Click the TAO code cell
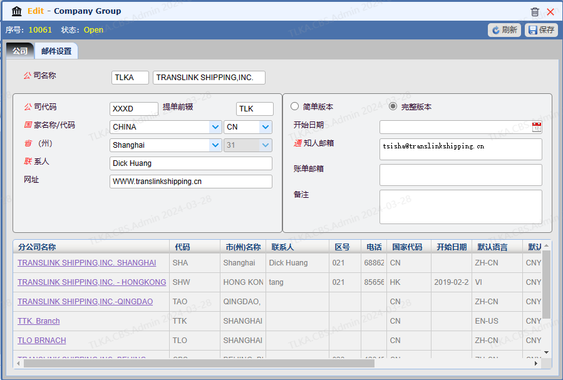Viewport: 563px width, 380px height. click(x=195, y=301)
